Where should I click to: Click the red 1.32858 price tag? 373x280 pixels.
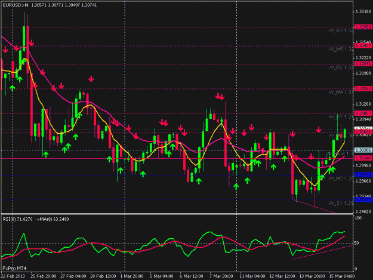pos(363,27)
